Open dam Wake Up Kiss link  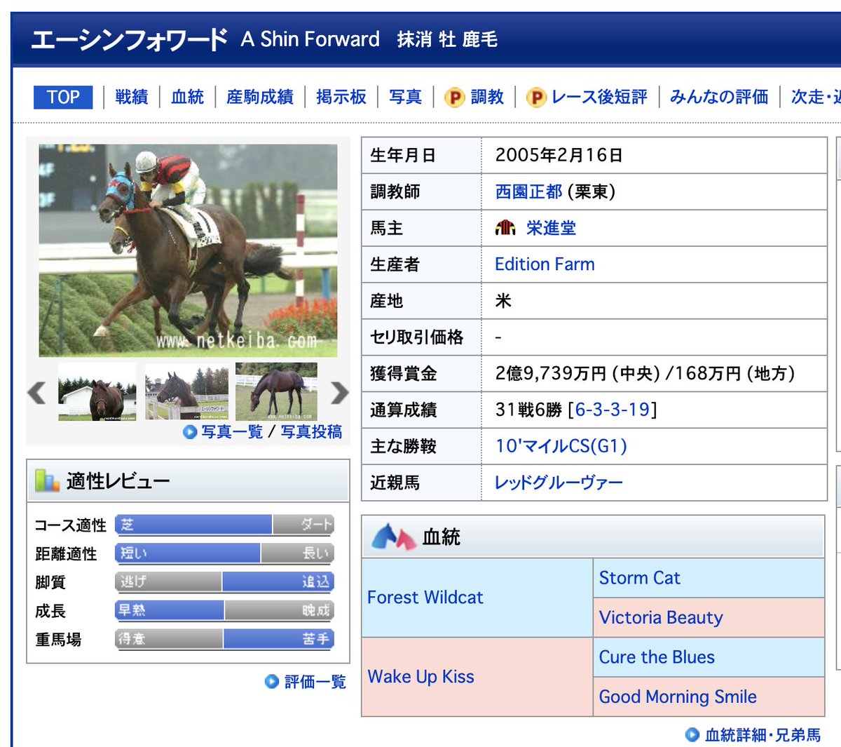point(420,677)
